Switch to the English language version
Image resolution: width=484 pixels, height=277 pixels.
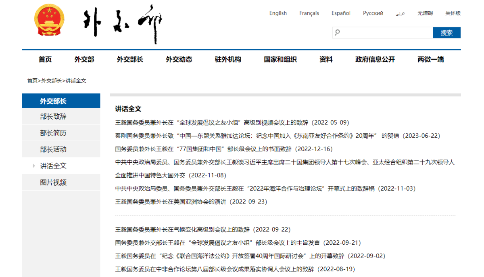coord(278,13)
